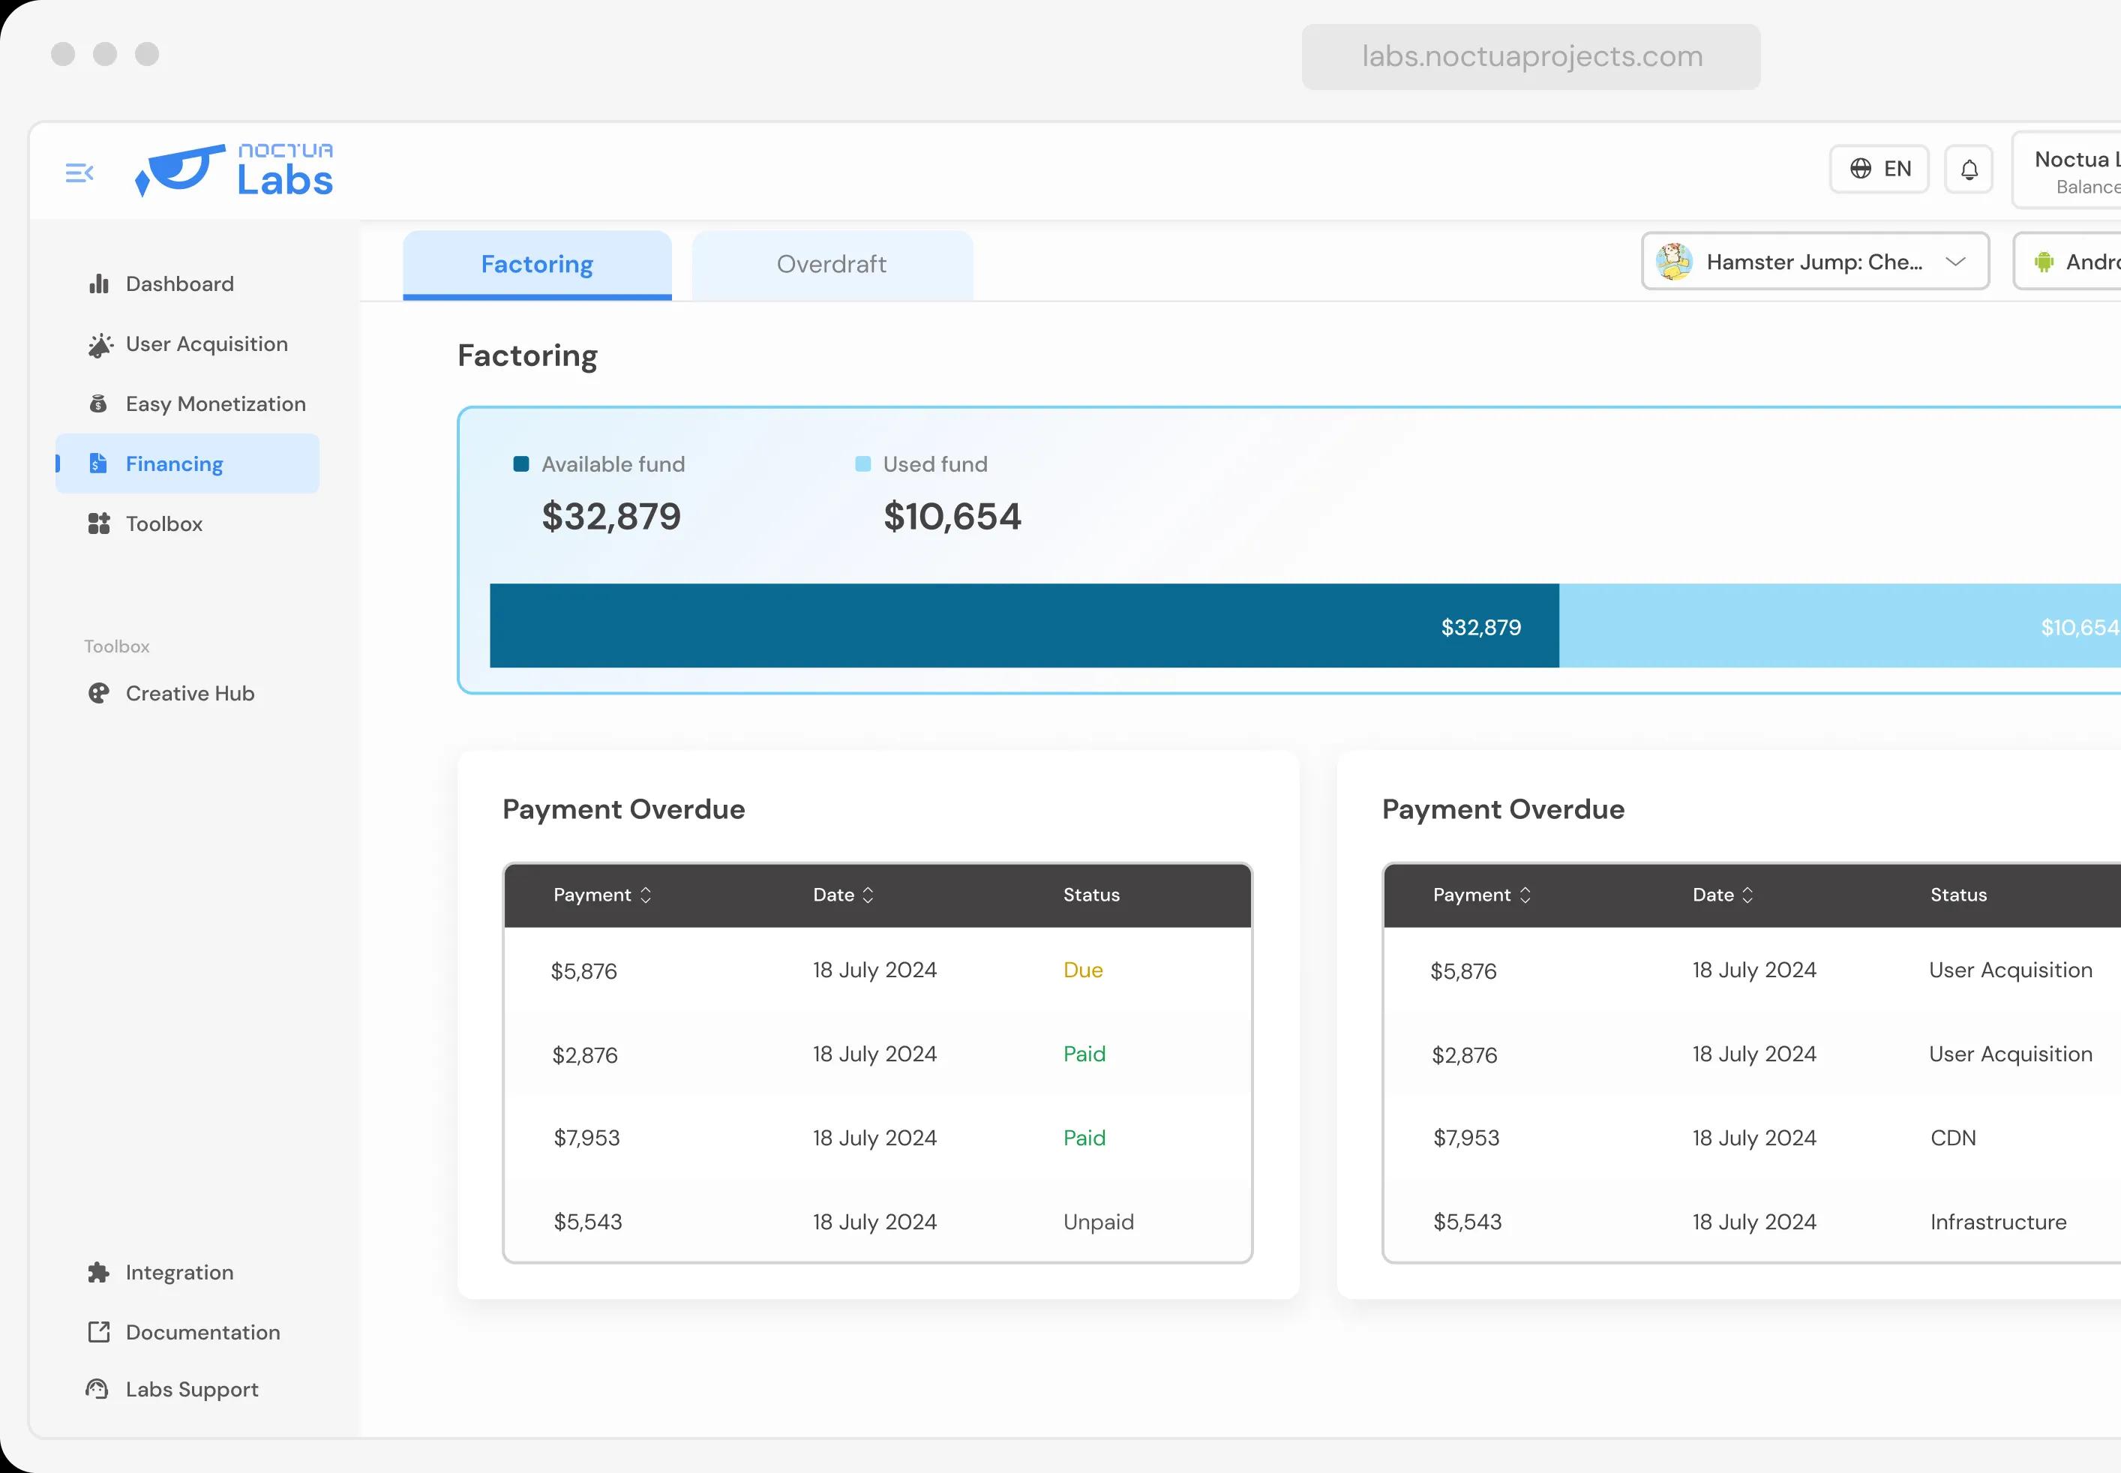Click the light blue Used fund swatch

tap(863, 463)
